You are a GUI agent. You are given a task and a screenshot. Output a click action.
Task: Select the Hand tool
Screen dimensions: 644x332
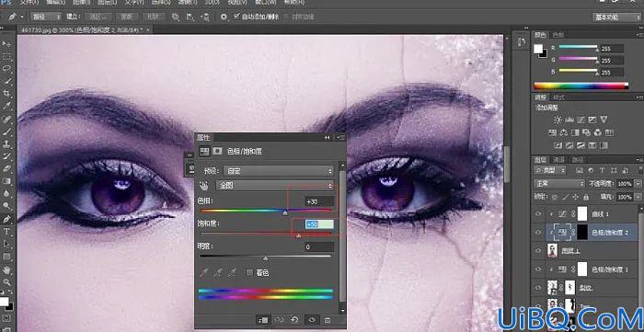click(x=6, y=269)
